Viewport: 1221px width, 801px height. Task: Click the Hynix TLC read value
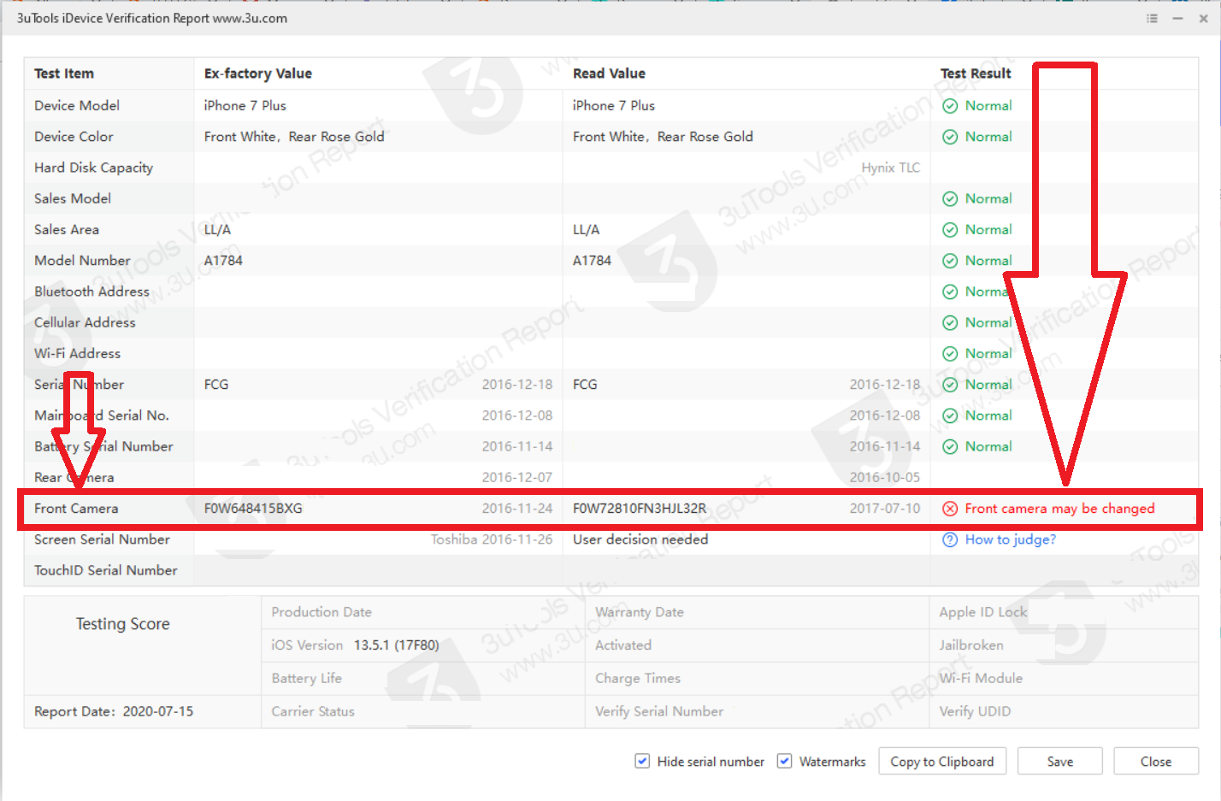891,168
